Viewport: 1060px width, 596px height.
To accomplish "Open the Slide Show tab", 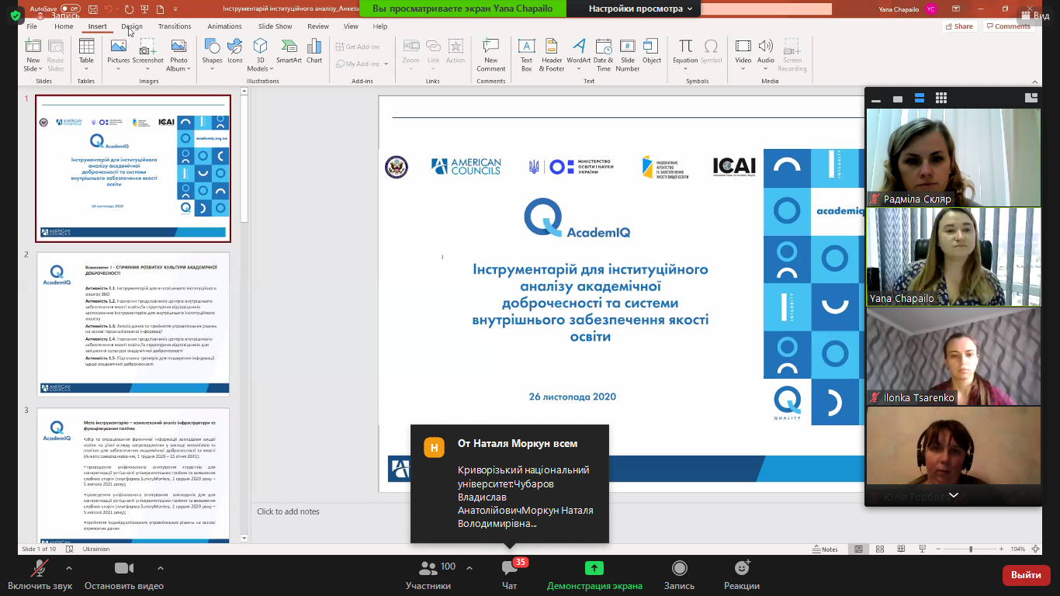I will point(275,26).
